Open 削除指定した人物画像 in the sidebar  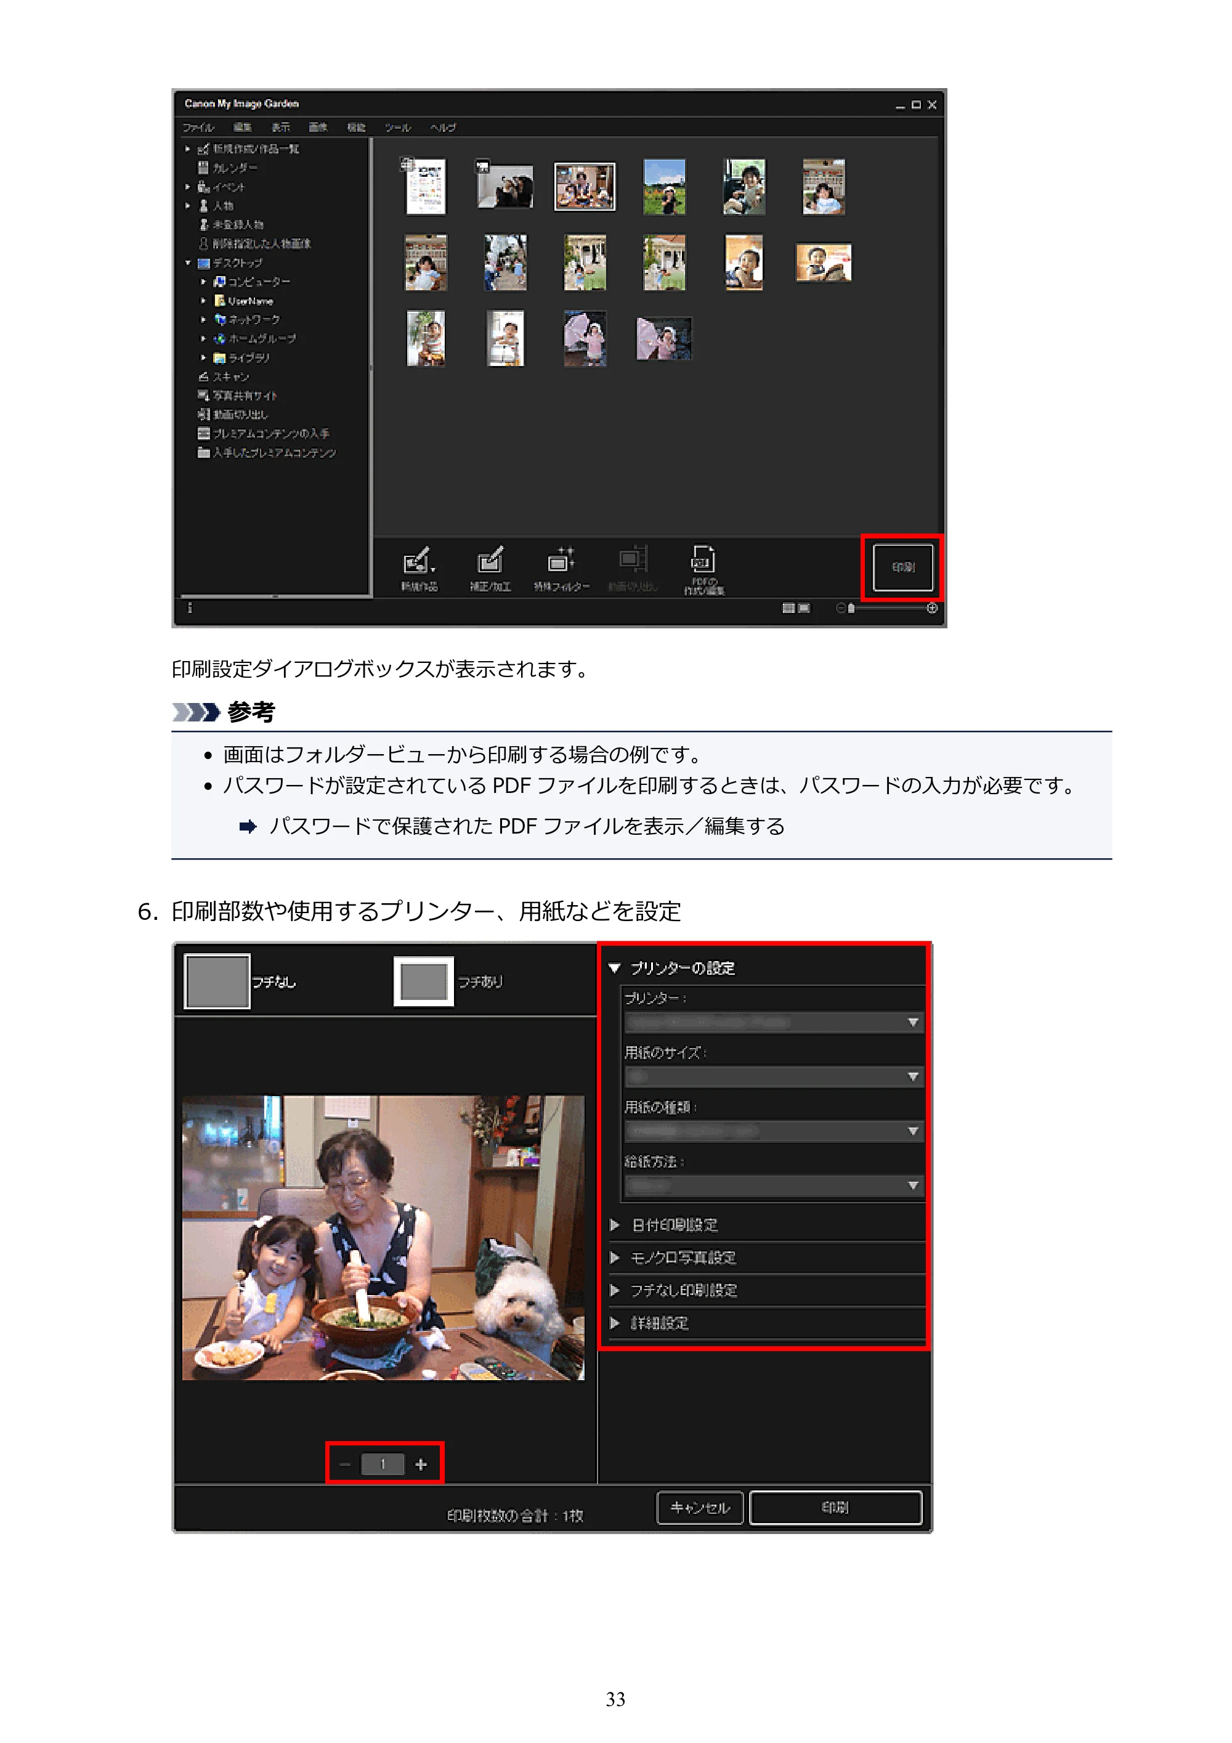pyautogui.click(x=255, y=244)
